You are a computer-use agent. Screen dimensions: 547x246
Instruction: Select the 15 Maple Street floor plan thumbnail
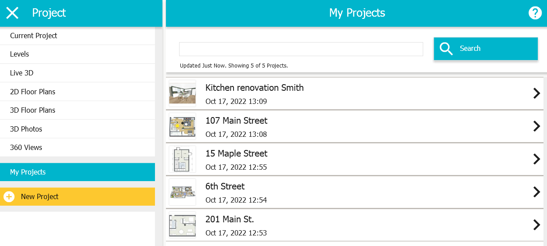tap(182, 159)
